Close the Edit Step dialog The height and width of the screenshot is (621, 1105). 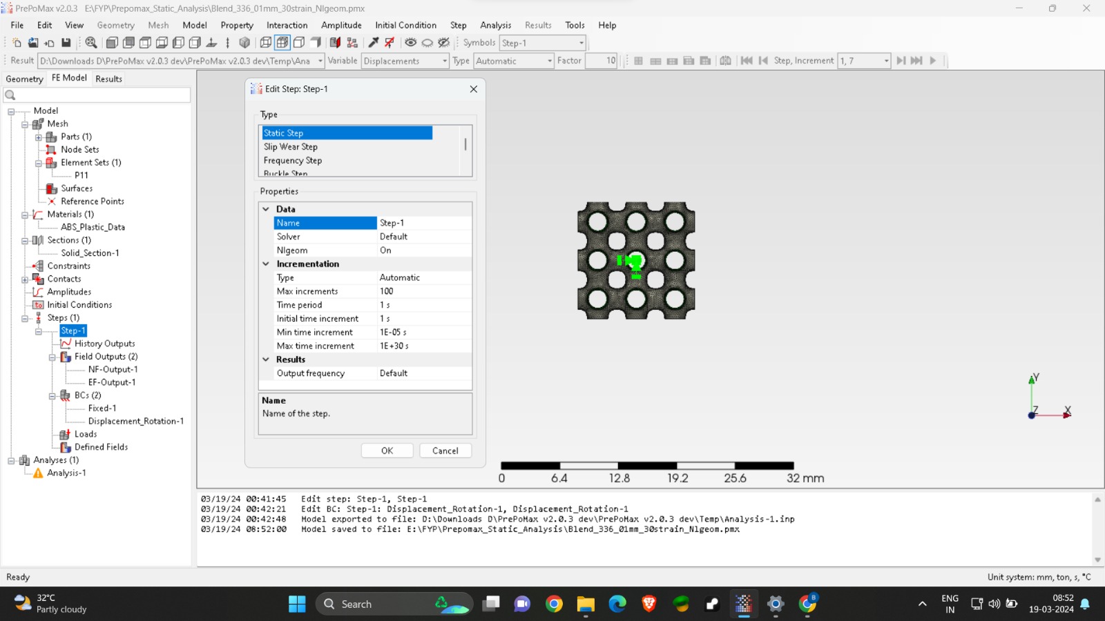pos(473,89)
